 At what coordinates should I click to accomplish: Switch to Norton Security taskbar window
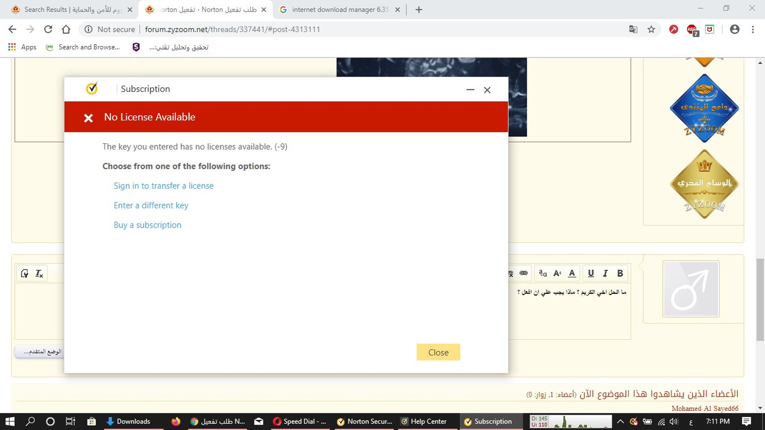pyautogui.click(x=364, y=421)
